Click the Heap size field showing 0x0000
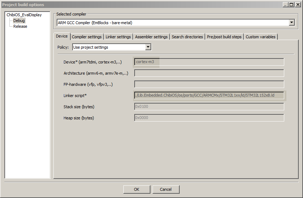 point(209,118)
